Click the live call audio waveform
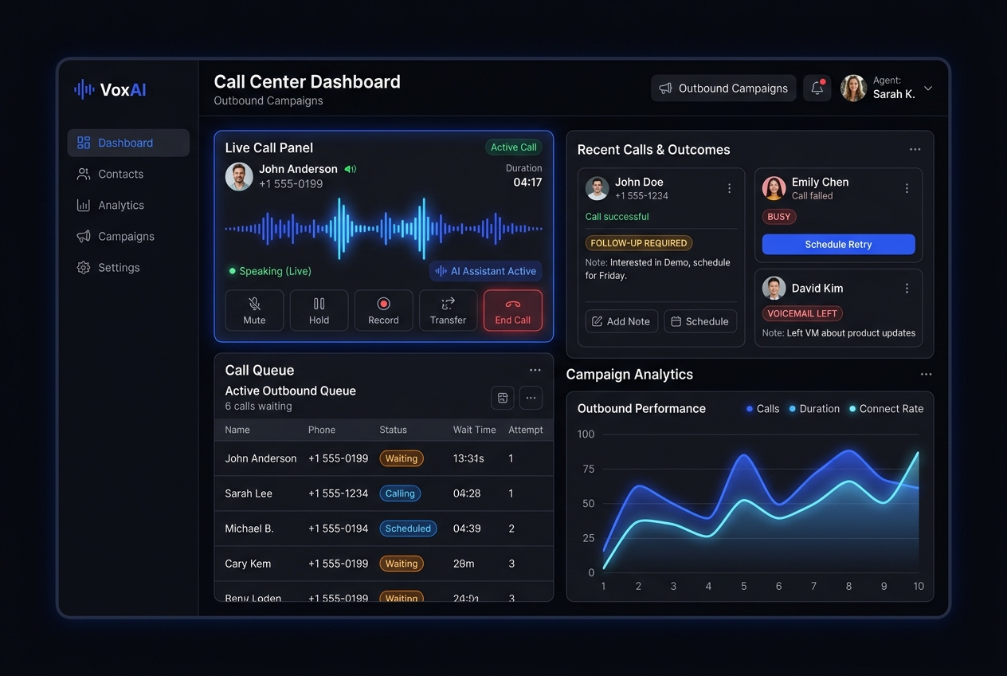Viewport: 1007px width, 676px height. [x=383, y=229]
